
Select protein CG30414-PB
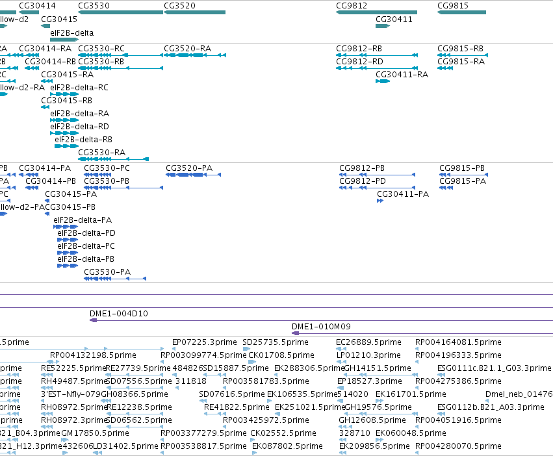pyautogui.click(x=51, y=181)
